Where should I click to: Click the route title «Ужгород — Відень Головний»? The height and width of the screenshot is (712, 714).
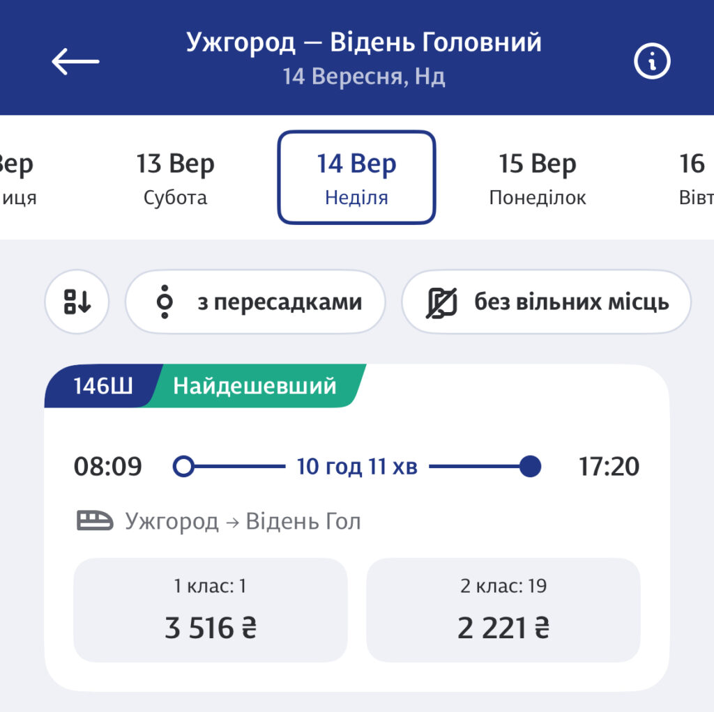(363, 43)
